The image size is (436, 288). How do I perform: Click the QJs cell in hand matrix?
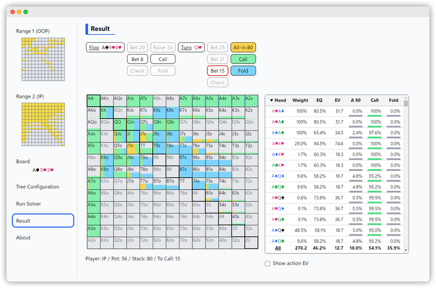coord(133,124)
